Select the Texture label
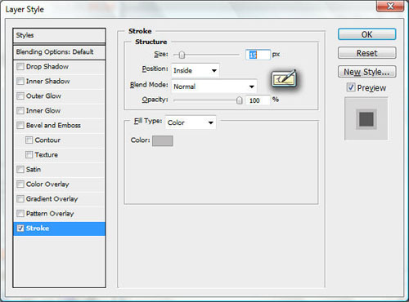 click(x=47, y=155)
